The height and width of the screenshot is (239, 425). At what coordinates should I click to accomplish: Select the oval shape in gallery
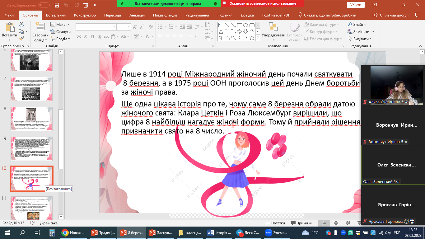(245, 25)
